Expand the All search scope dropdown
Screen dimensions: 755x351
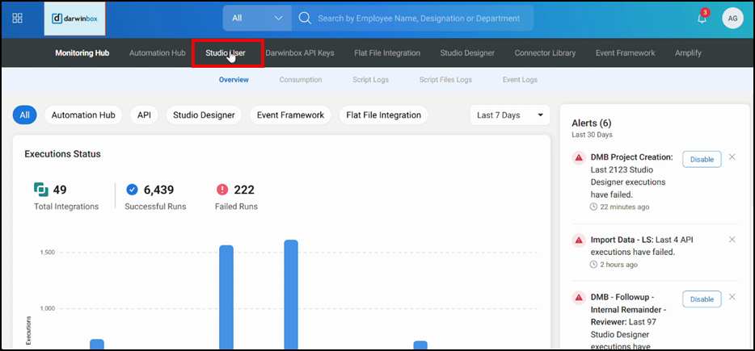257,18
